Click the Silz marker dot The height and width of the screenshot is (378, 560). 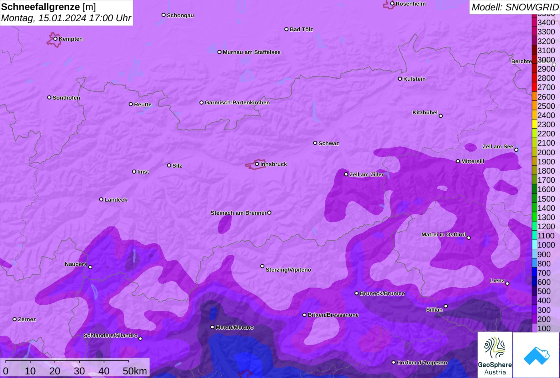coord(169,165)
